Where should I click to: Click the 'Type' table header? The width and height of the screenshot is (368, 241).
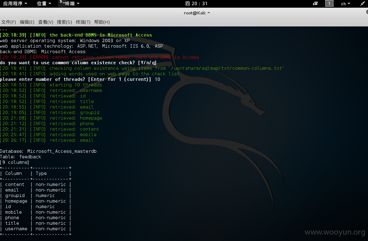tap(41, 173)
